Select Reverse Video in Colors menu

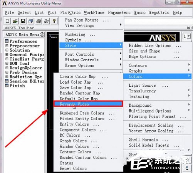coord(88,104)
